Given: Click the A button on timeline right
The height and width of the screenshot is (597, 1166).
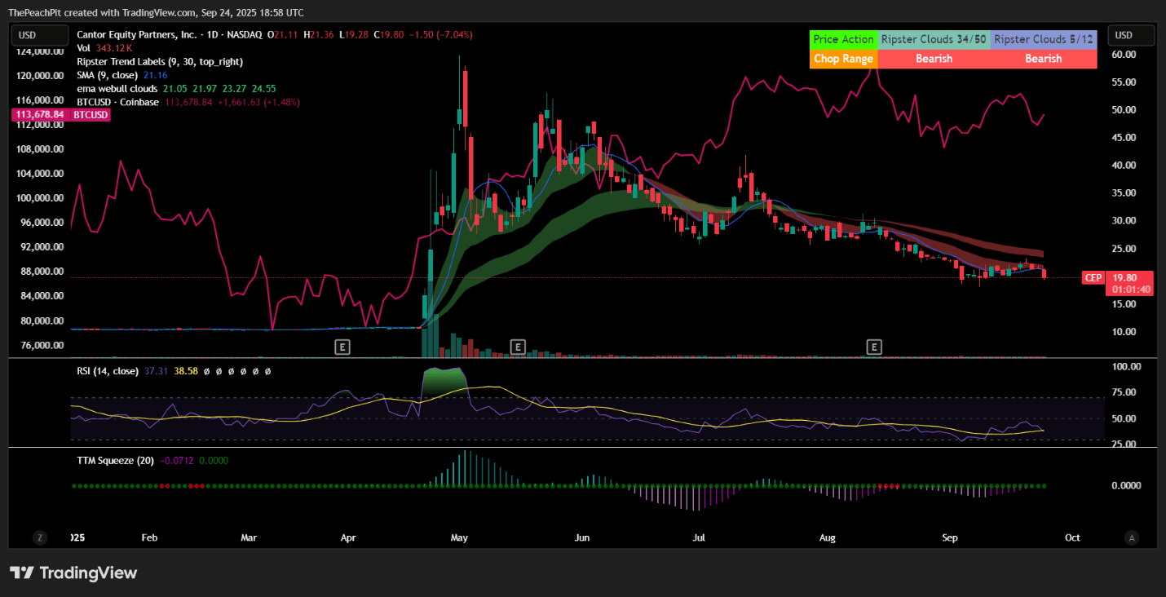Looking at the screenshot, I should [1132, 537].
